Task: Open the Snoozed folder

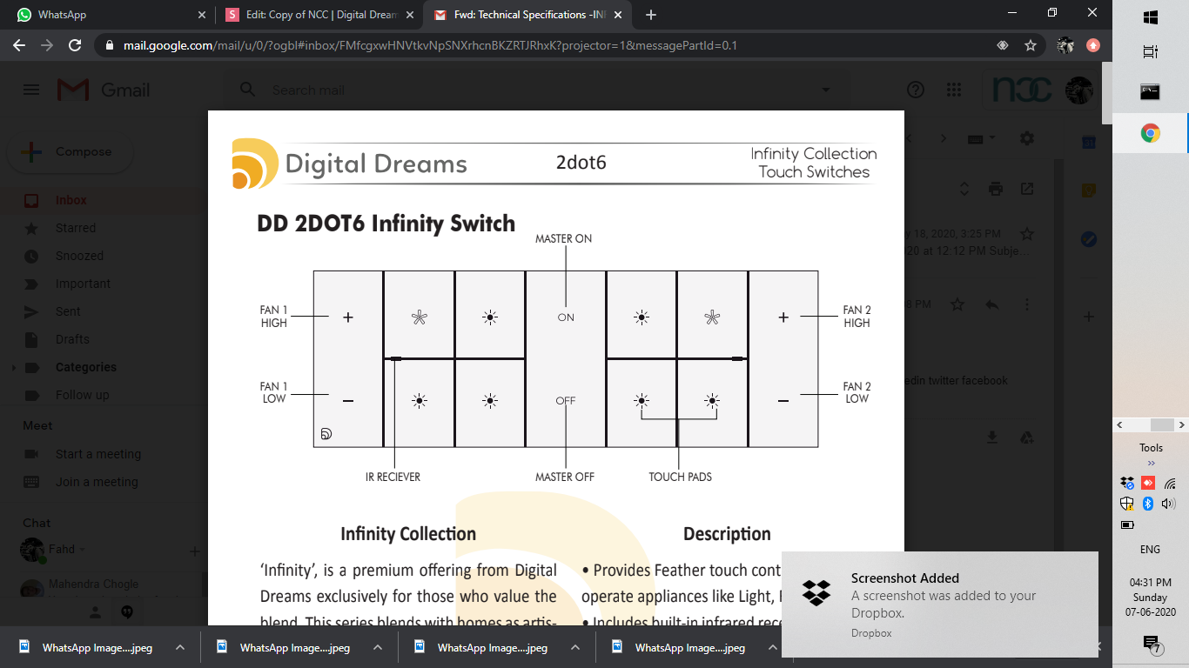Action: 79,256
